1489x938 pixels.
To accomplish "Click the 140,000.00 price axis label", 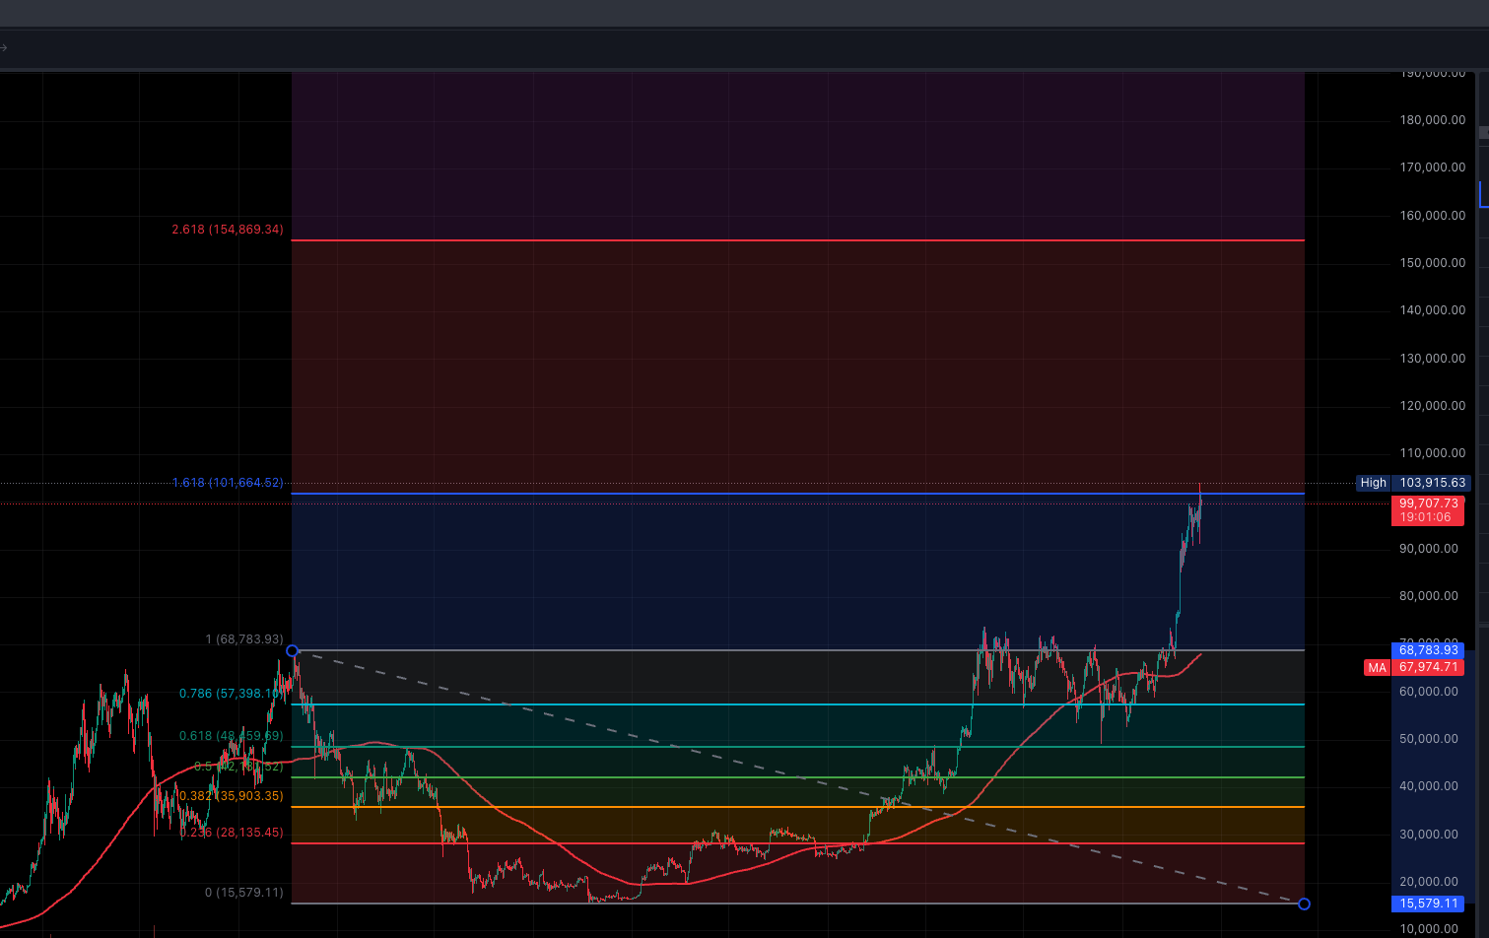I will 1433,310.
